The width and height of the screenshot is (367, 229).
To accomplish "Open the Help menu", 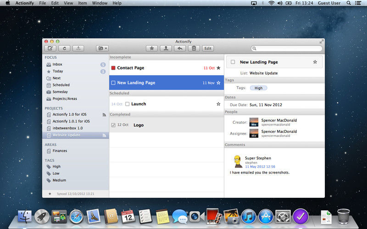I will 117,3.
